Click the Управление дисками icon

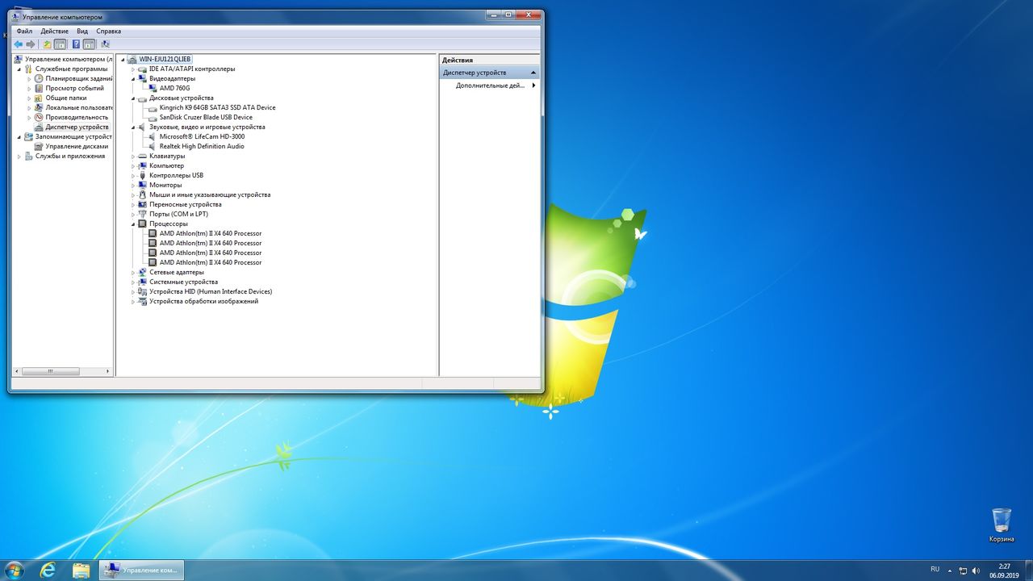(39, 146)
